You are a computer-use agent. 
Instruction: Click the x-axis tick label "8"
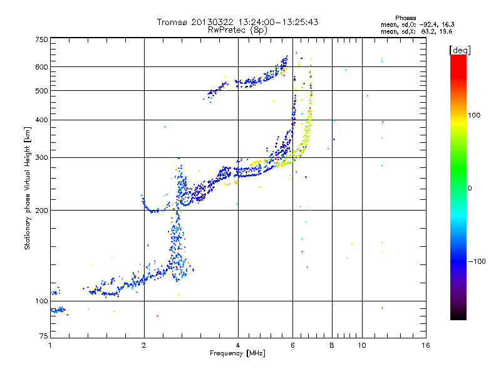(332, 345)
